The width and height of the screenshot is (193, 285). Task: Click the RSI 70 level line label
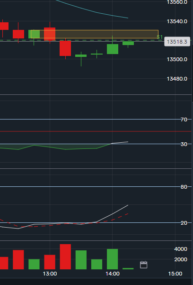click(x=184, y=120)
